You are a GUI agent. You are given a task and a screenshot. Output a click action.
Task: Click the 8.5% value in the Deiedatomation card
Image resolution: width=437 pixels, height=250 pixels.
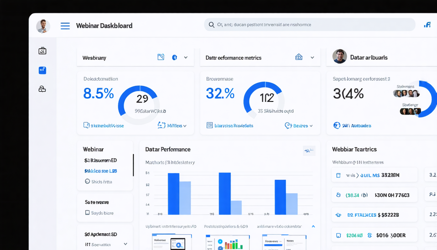coord(99,94)
